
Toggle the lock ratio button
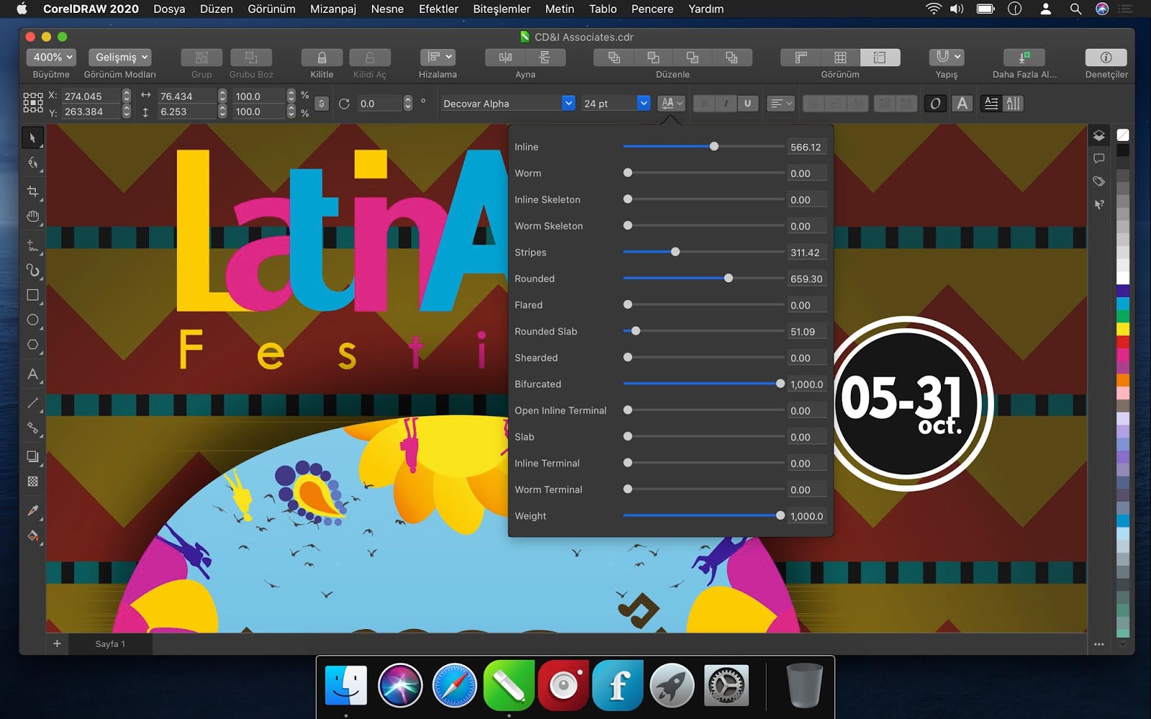(x=322, y=104)
